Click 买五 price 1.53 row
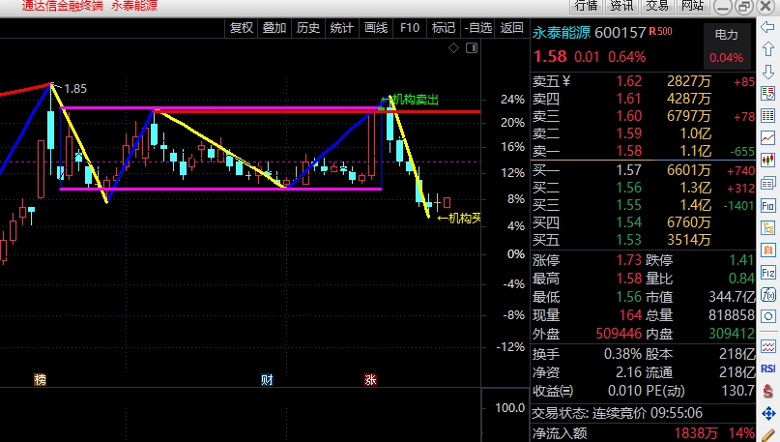The width and height of the screenshot is (780, 442). point(644,240)
